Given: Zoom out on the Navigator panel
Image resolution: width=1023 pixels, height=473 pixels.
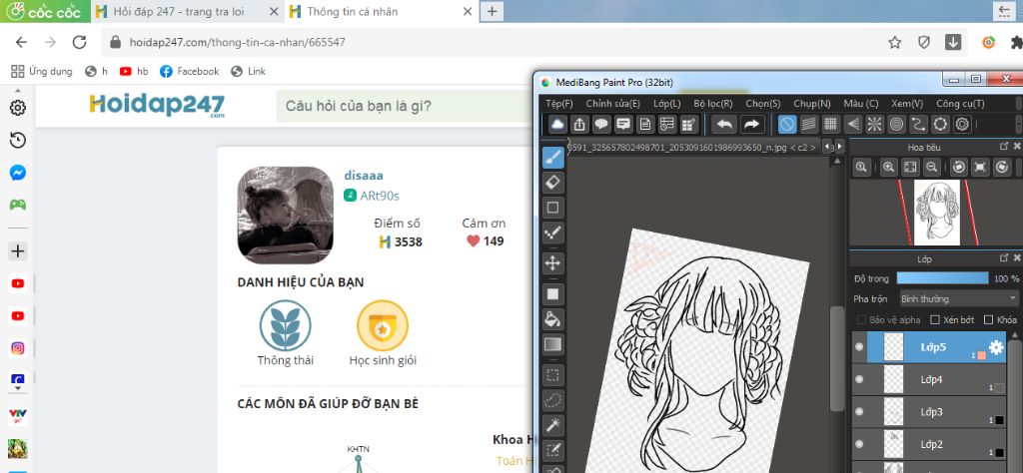Looking at the screenshot, I should (932, 167).
